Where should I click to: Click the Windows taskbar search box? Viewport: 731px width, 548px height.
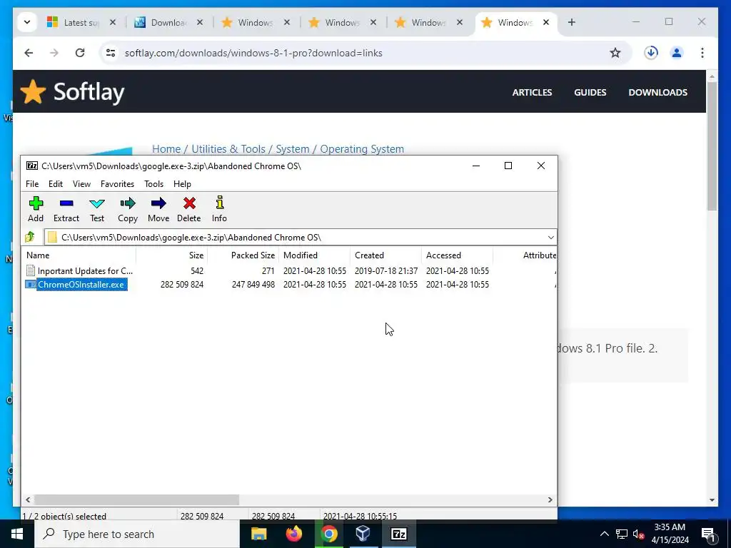pos(137,534)
